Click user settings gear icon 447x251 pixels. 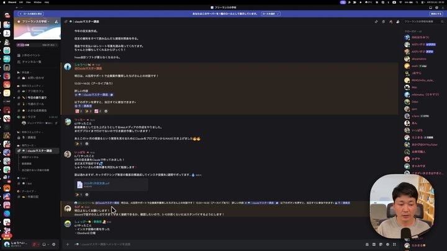(x=53, y=244)
